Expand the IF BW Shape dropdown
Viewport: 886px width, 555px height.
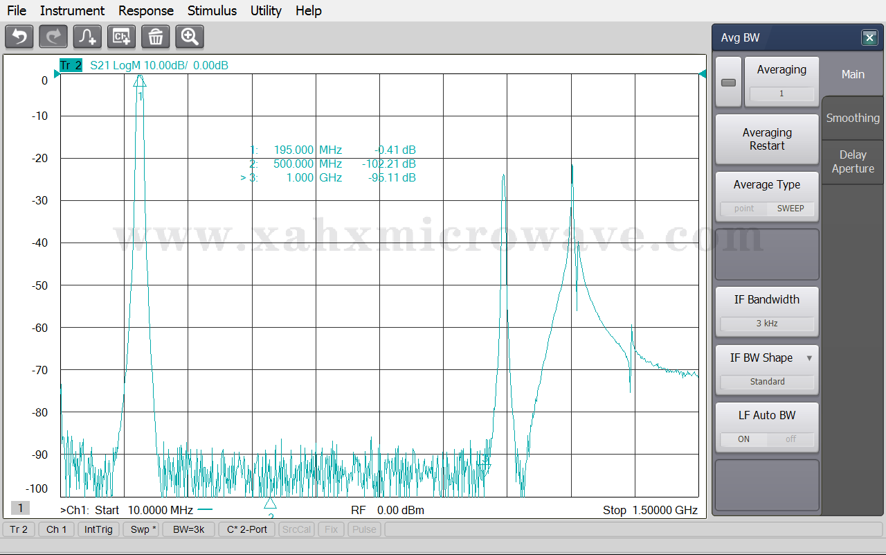click(809, 358)
